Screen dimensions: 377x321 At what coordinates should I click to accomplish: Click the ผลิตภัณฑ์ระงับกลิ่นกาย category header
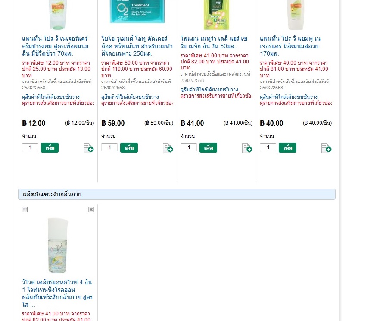coord(177,194)
